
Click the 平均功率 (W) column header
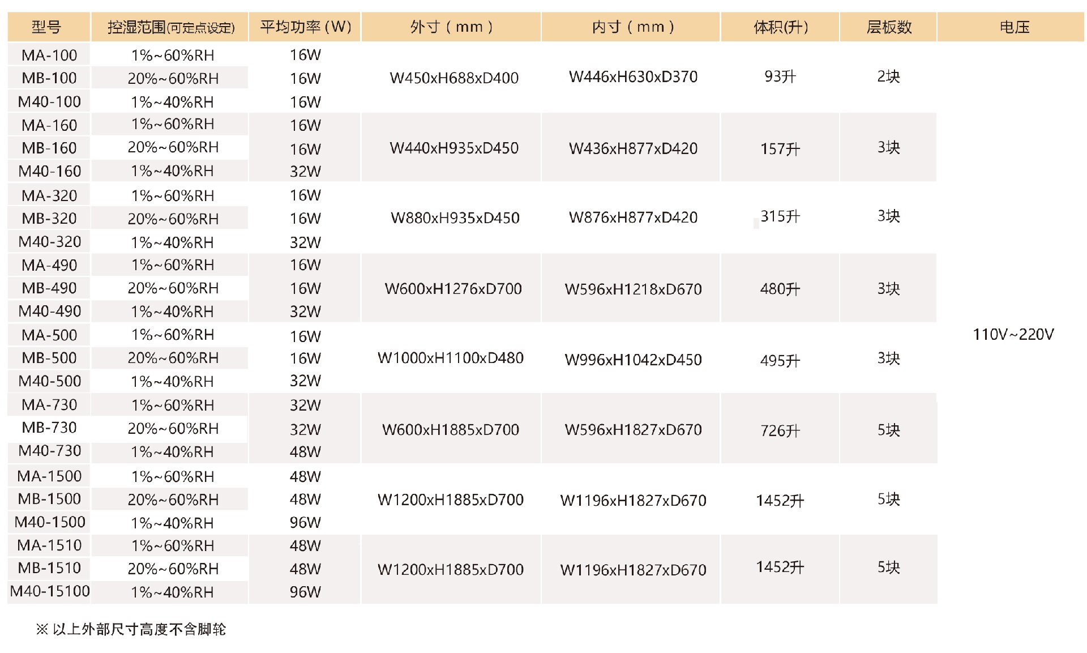(306, 27)
